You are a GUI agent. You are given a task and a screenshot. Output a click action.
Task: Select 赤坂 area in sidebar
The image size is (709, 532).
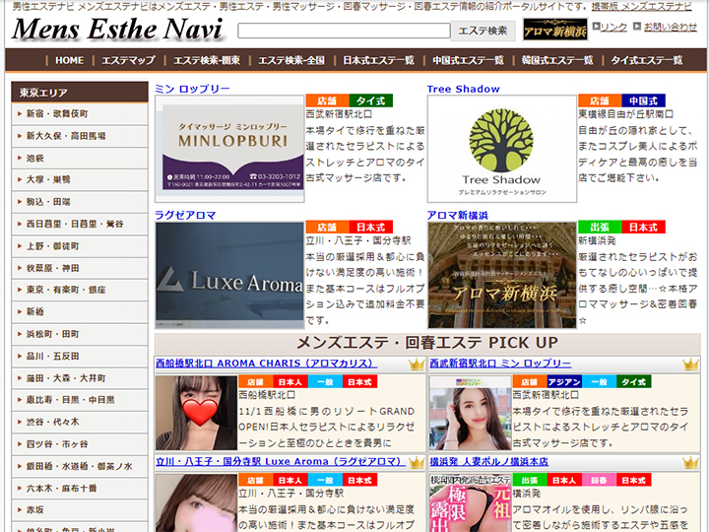coord(80,510)
